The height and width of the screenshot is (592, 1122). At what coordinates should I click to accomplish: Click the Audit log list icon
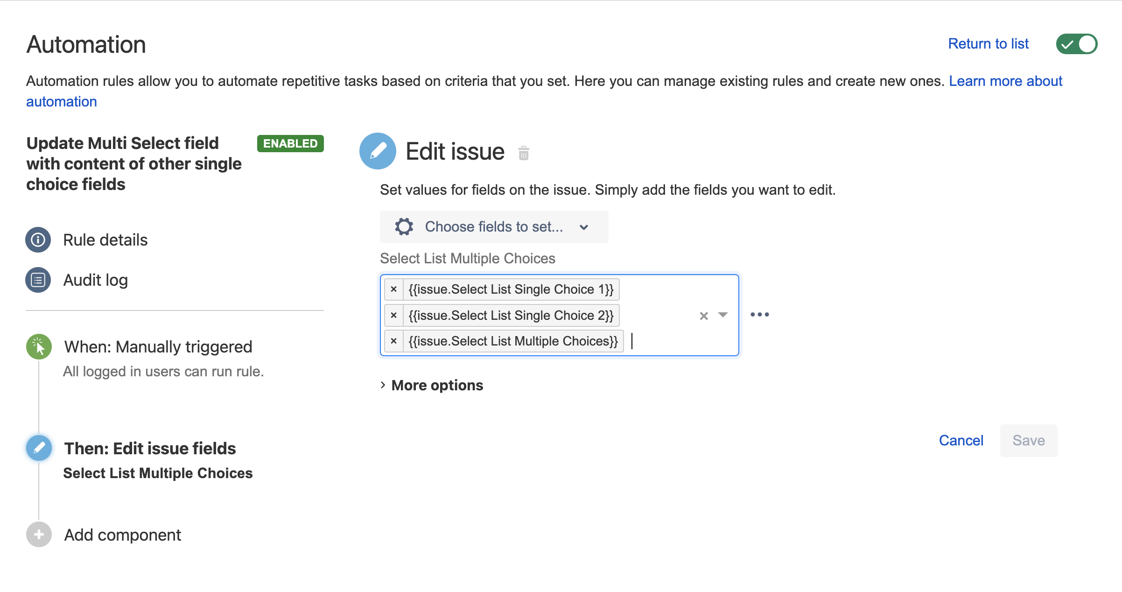click(38, 280)
